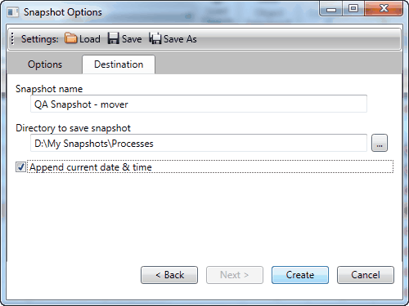This screenshot has width=409, height=306.
Task: Uncheck Append current date & time
Action: pyautogui.click(x=20, y=167)
